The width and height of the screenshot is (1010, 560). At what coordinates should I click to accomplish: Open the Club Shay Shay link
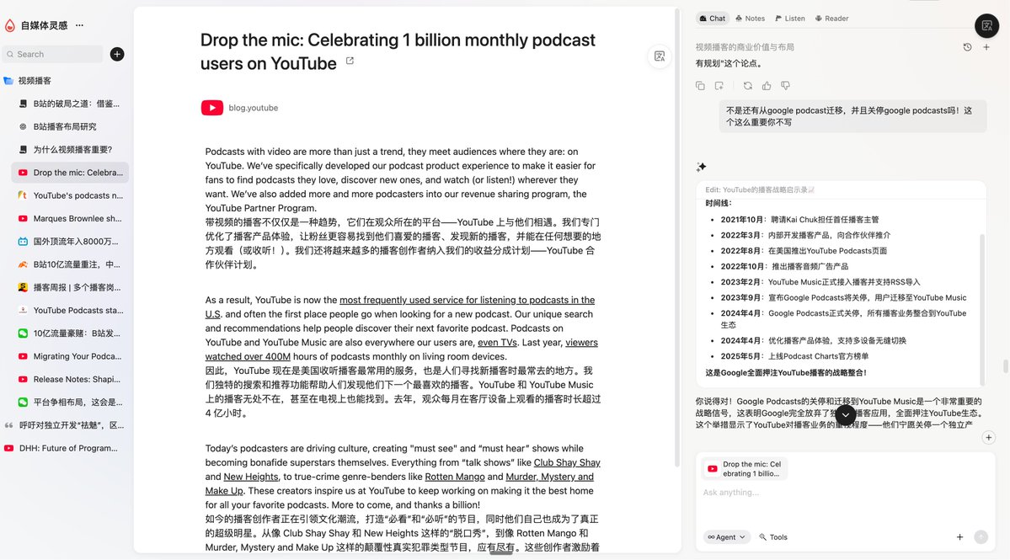(x=567, y=463)
